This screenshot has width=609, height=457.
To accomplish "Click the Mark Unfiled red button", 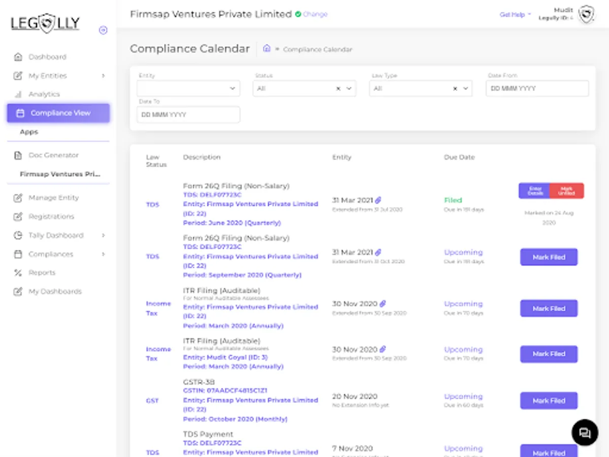I will click(567, 191).
